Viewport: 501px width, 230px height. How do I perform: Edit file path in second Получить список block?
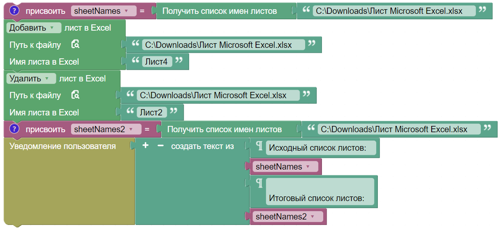[x=399, y=129]
